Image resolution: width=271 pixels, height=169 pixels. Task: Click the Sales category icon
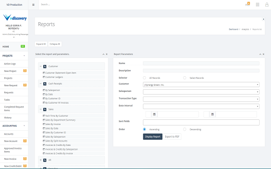click(45, 110)
